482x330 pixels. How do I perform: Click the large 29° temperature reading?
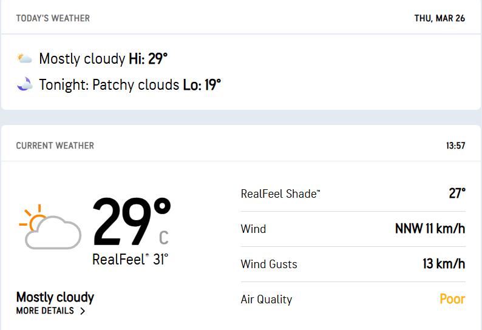click(x=131, y=223)
